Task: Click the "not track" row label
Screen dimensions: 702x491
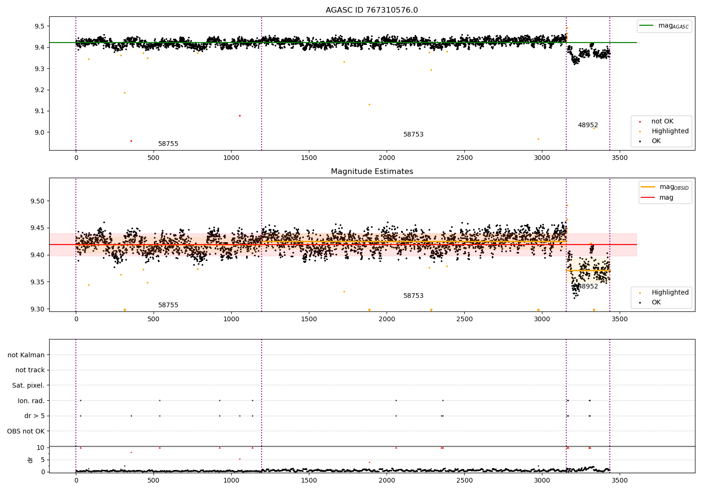Action: 30,370
